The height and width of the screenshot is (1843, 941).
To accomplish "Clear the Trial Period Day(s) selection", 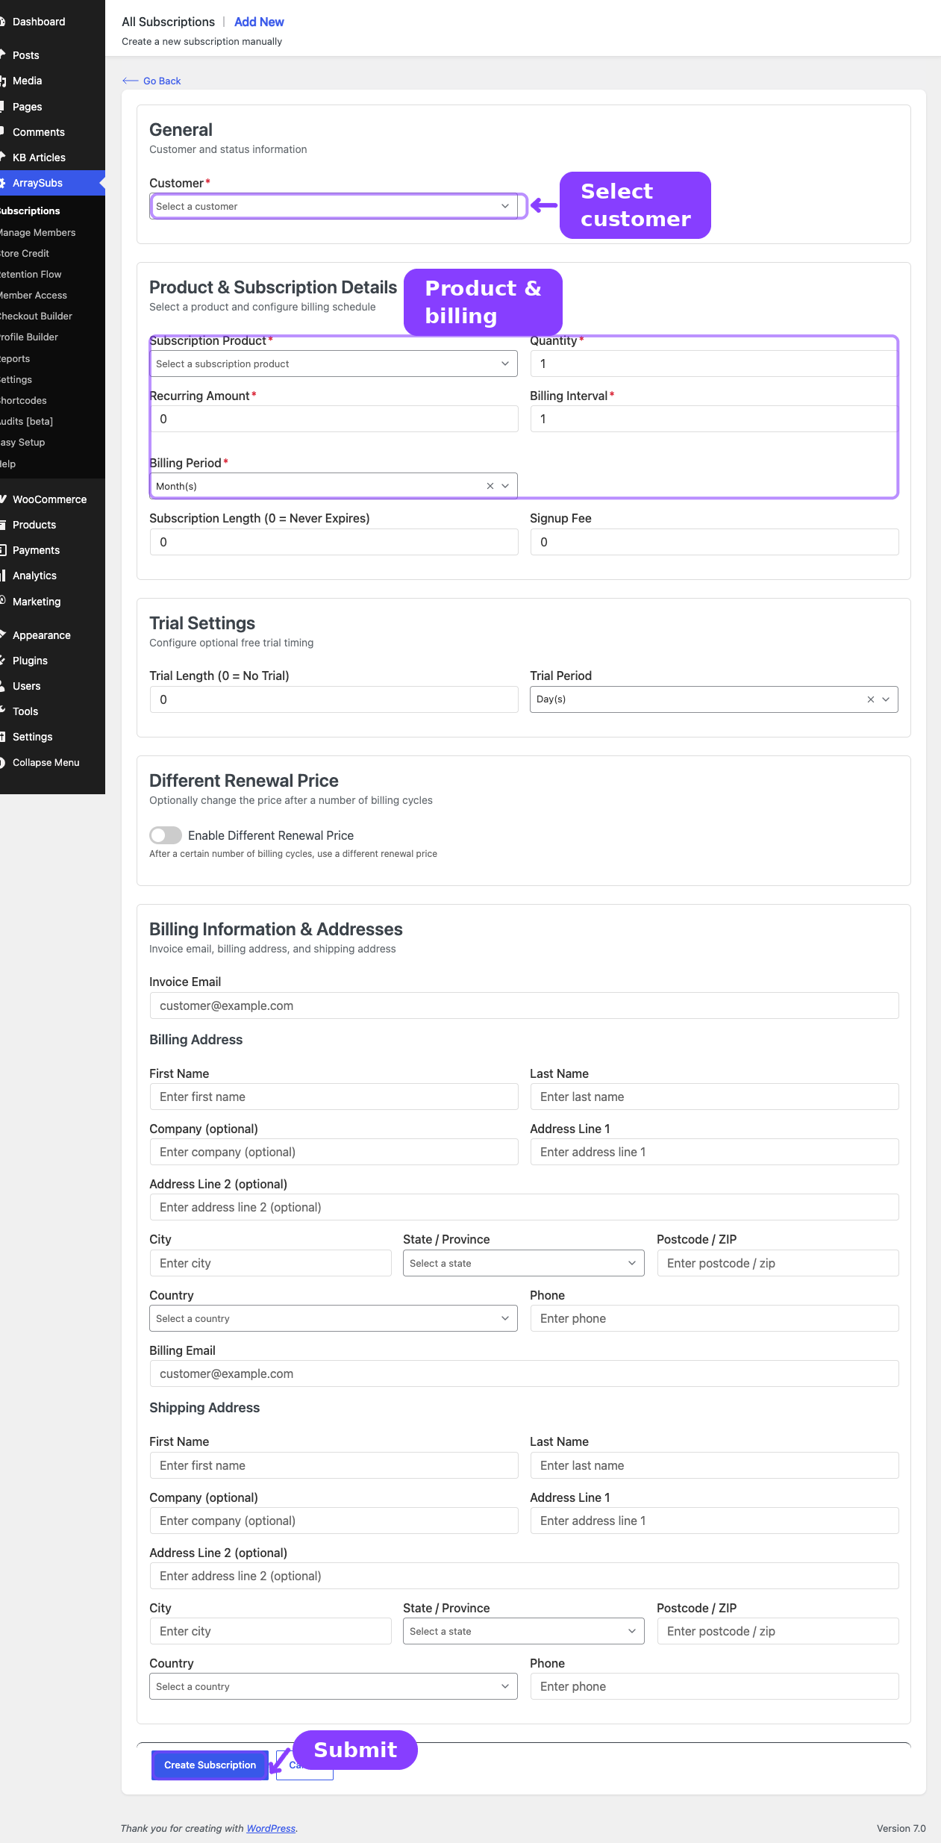I will (x=871, y=699).
